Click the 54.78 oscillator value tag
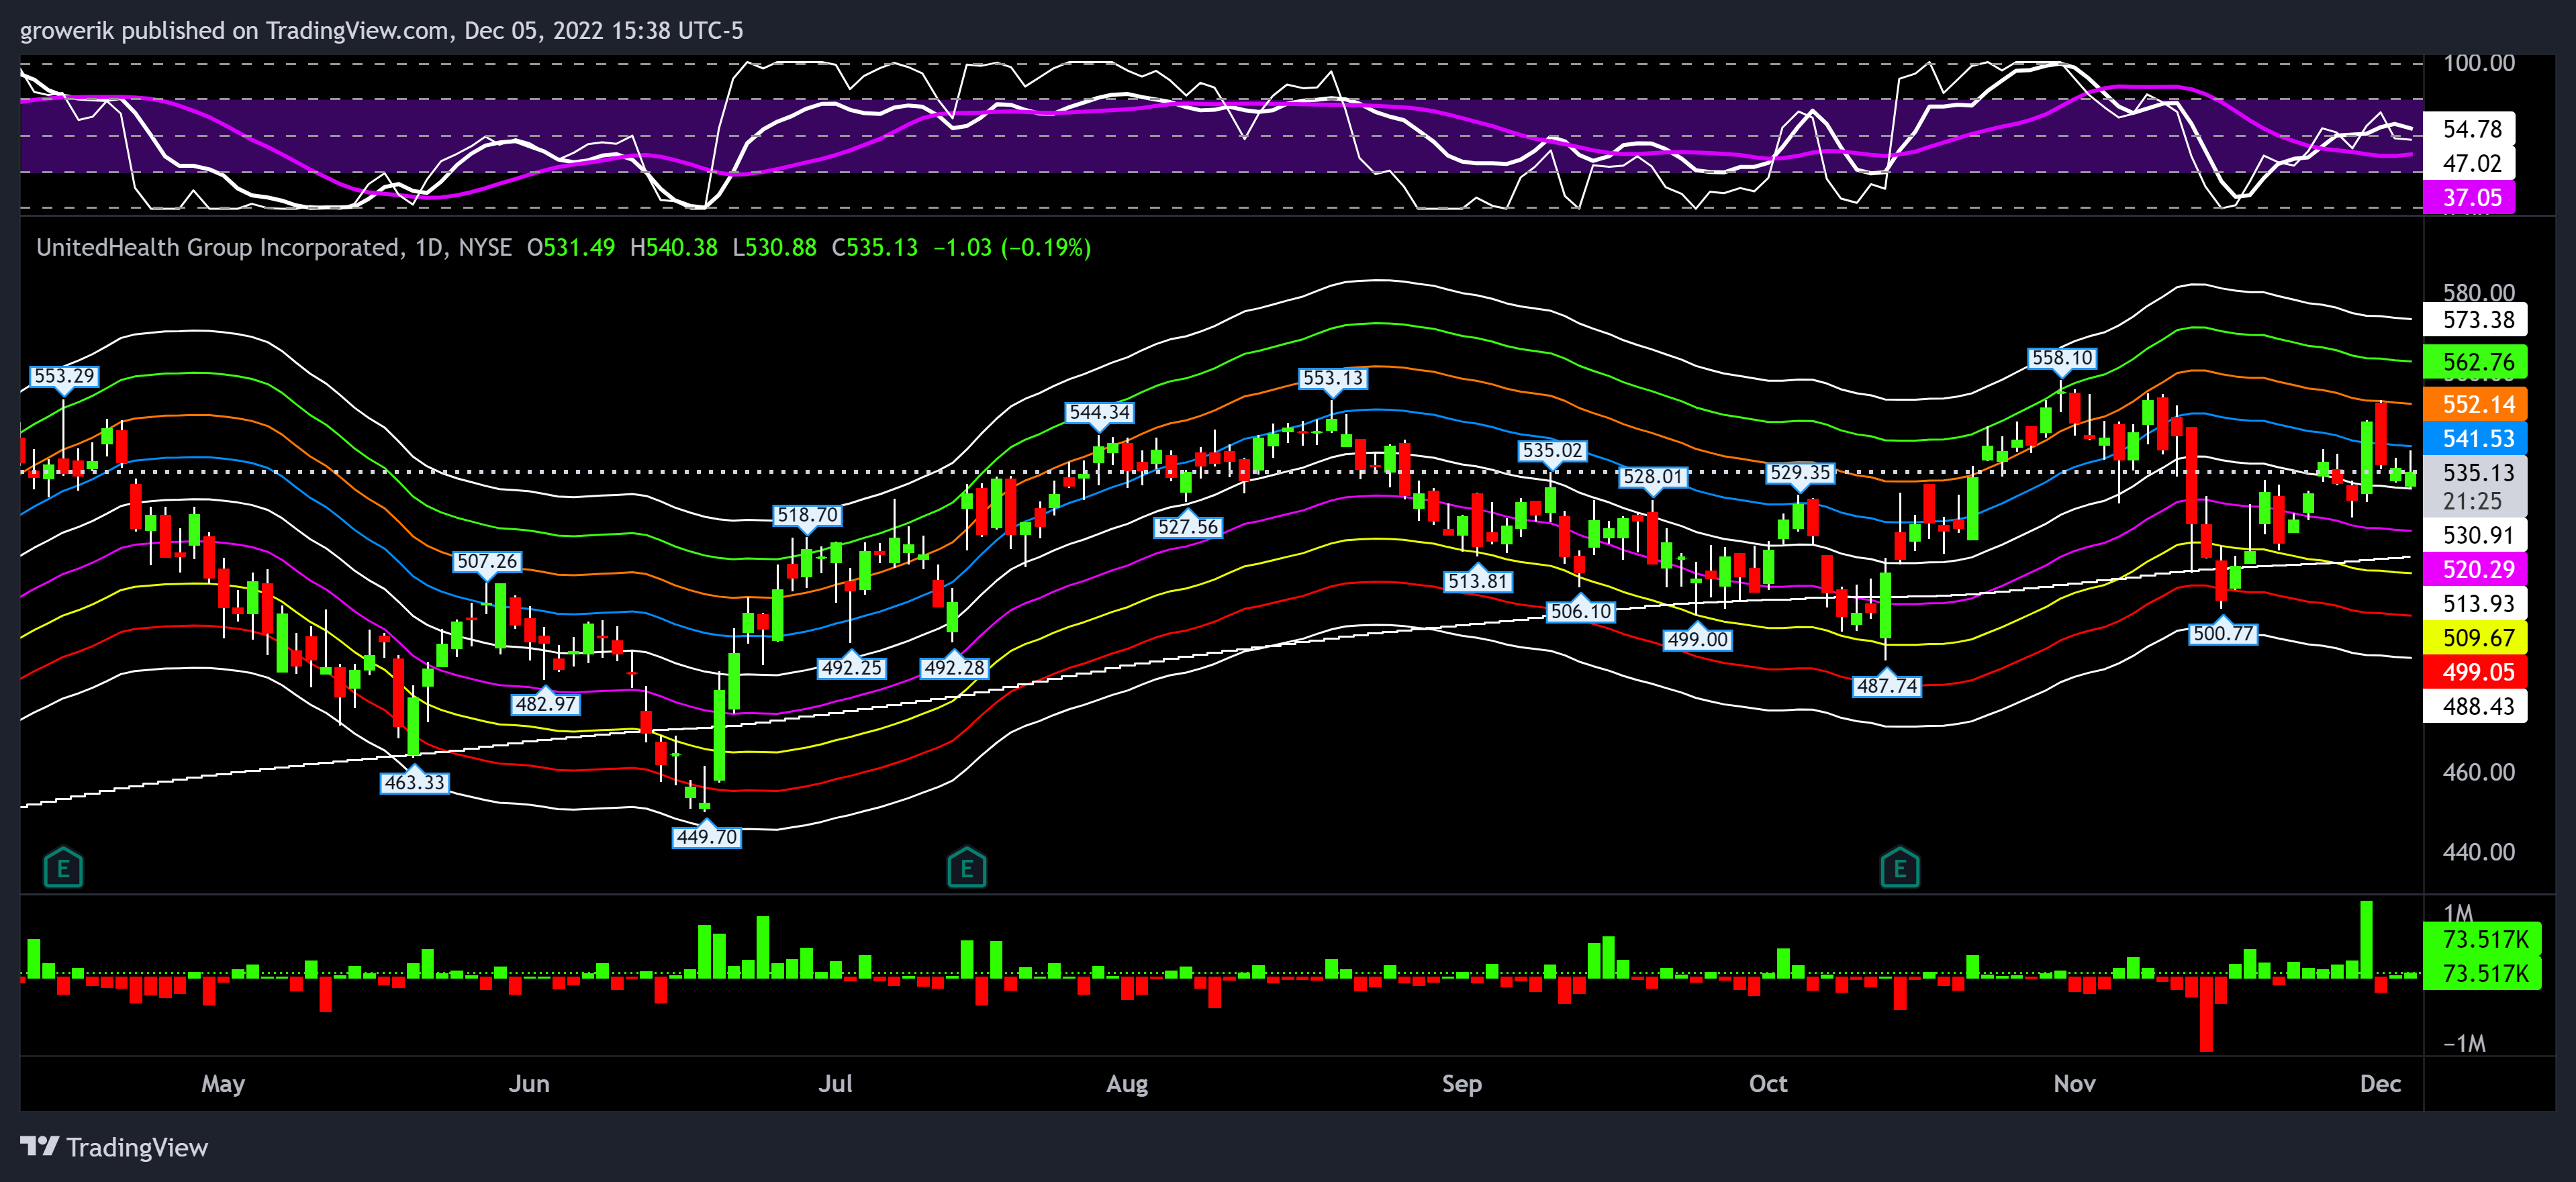 (x=2470, y=129)
